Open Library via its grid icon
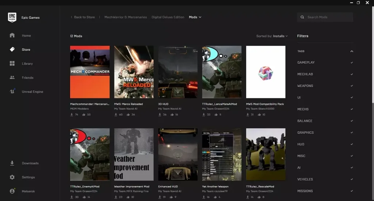The image size is (374, 201). pyautogui.click(x=12, y=63)
